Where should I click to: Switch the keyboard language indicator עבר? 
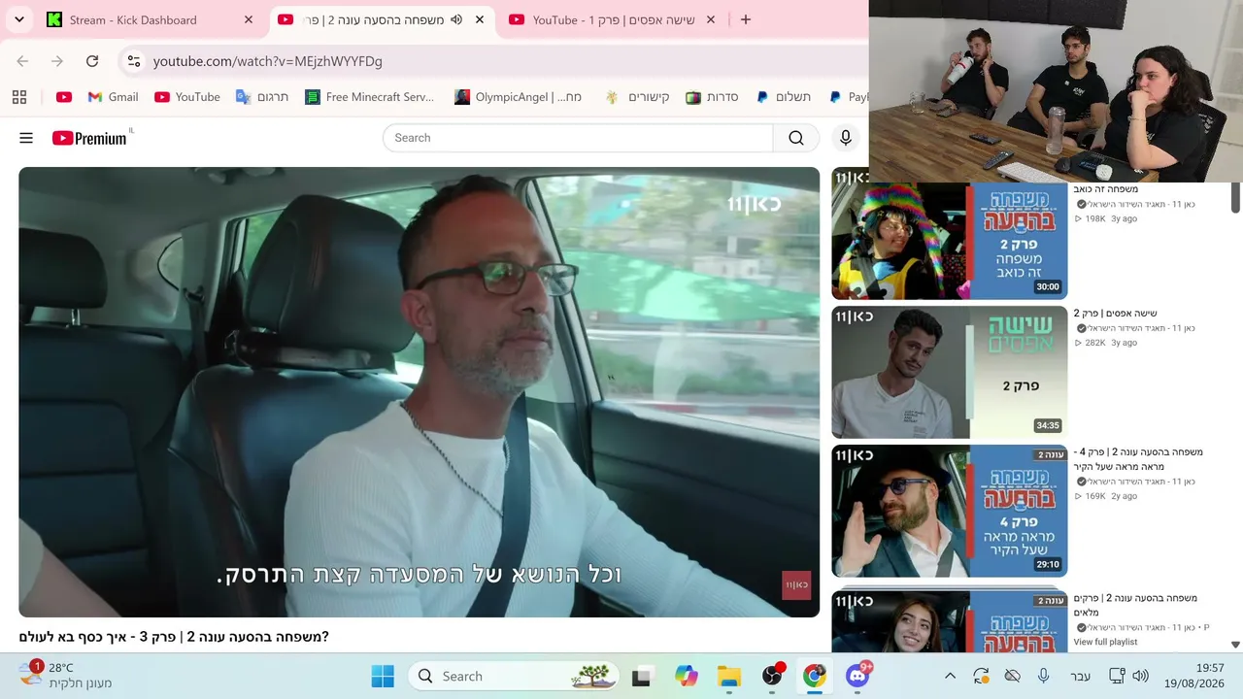(1080, 677)
